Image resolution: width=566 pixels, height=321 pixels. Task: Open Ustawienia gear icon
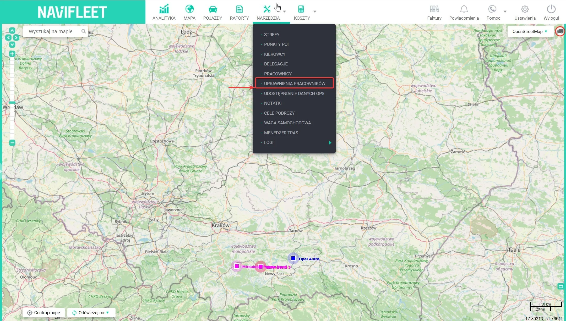coord(525,9)
